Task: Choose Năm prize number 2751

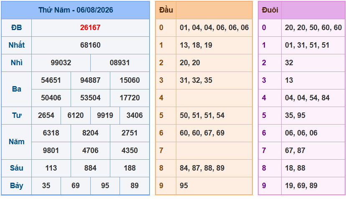Action: (130, 133)
